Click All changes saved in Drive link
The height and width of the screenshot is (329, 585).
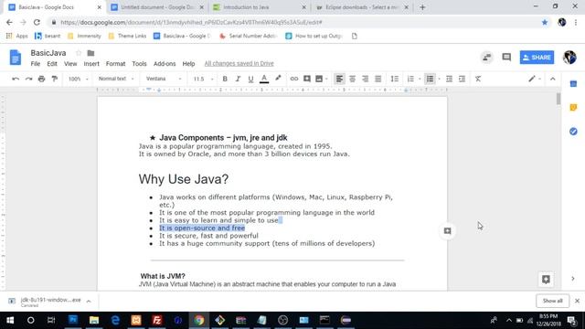pos(239,63)
